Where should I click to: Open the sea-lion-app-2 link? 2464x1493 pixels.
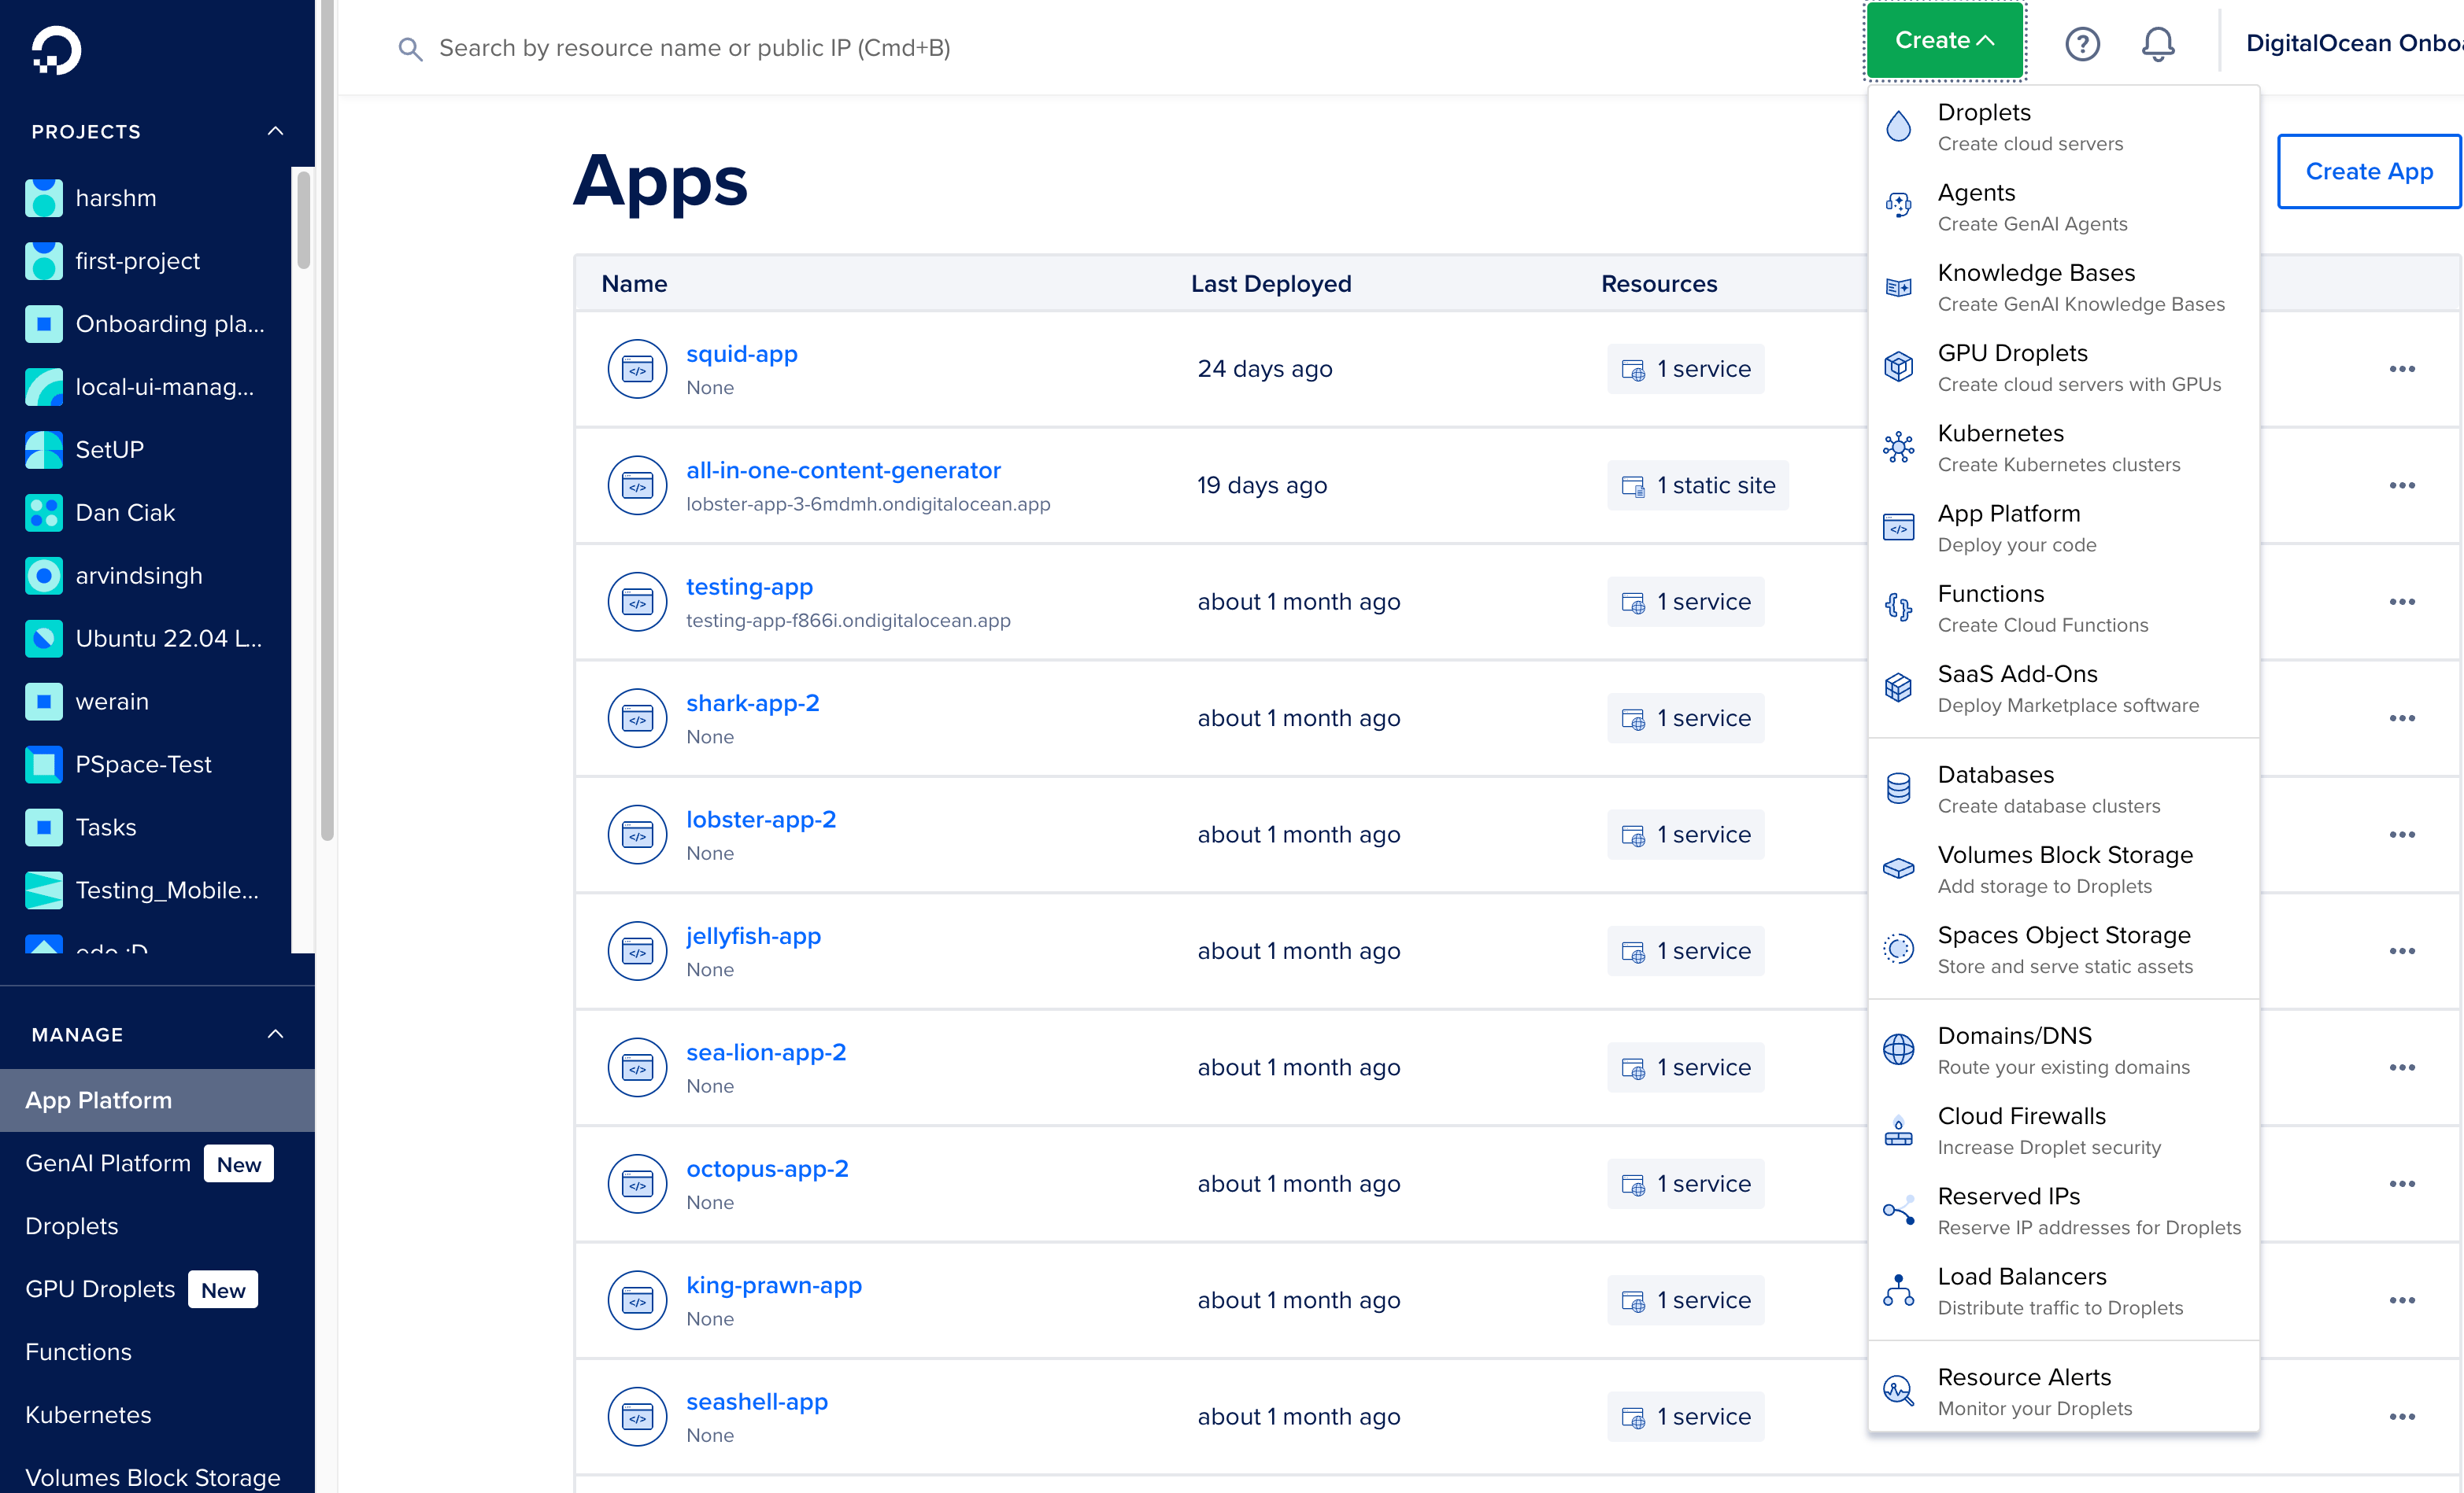point(766,1052)
